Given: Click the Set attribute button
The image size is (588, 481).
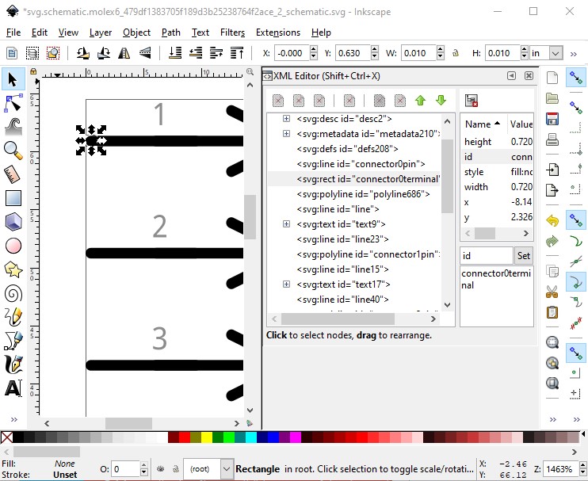Looking at the screenshot, I should point(524,256).
